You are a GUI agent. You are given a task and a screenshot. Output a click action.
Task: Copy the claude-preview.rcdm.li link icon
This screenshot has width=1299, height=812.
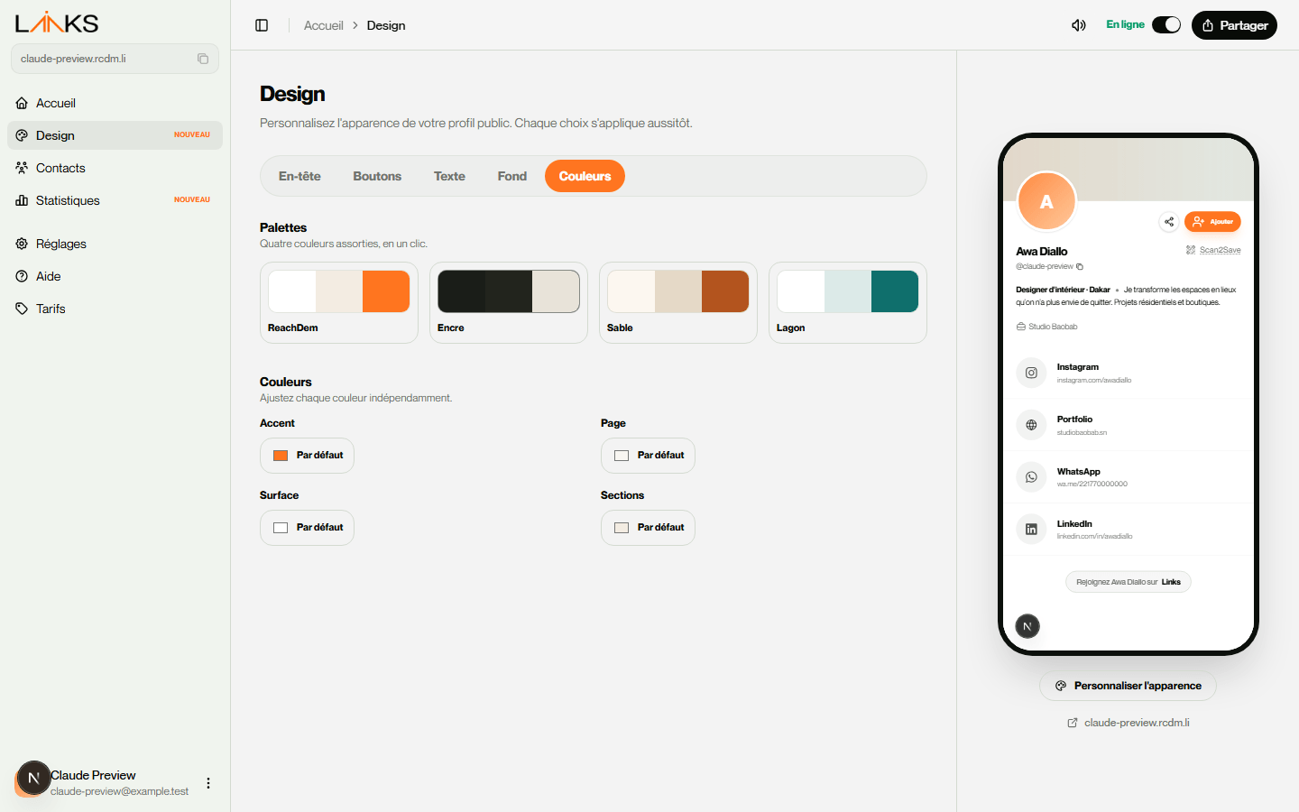(x=203, y=59)
